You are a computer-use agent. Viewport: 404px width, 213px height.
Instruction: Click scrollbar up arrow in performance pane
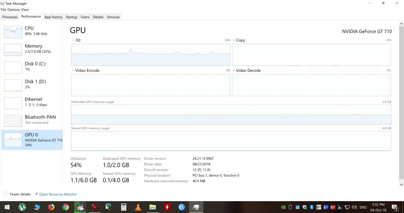[x=401, y=24]
